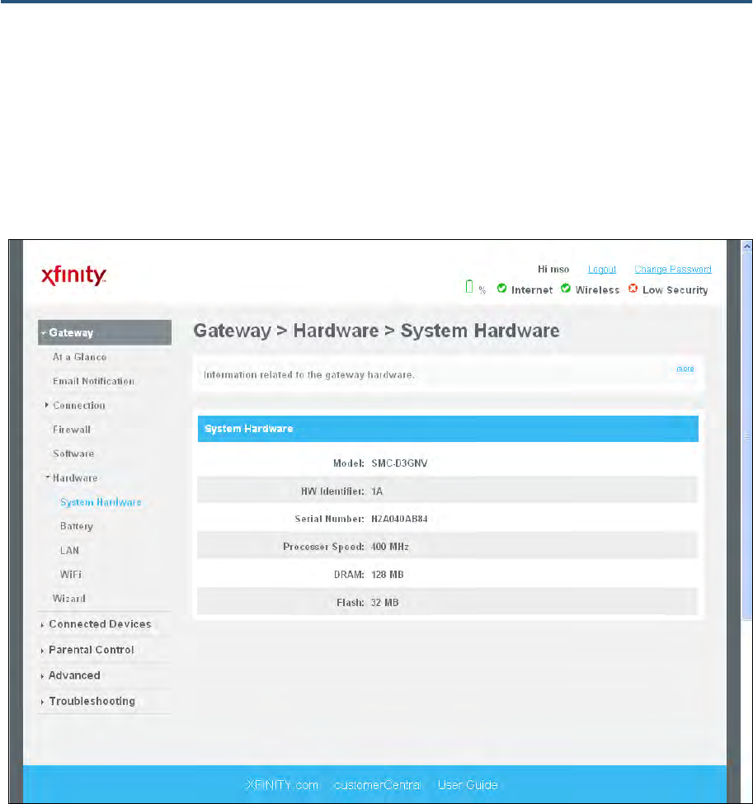Open At a Glance page

coord(79,357)
